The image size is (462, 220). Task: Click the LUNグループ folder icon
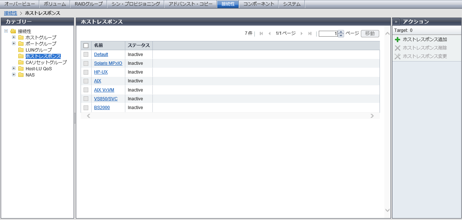[x=21, y=50]
